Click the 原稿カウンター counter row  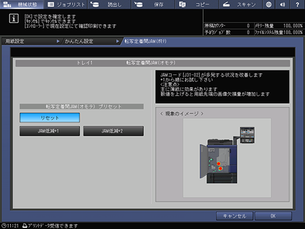[x=228, y=26]
